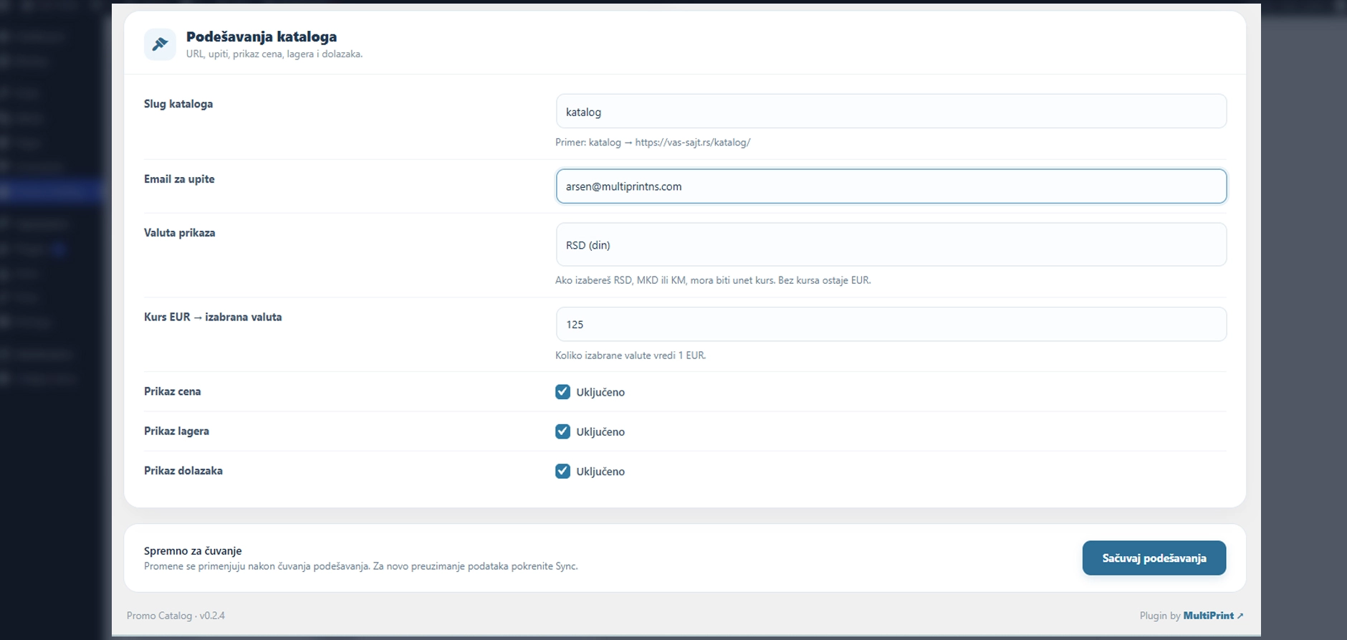Click into the Slug kataloga field

[891, 112]
